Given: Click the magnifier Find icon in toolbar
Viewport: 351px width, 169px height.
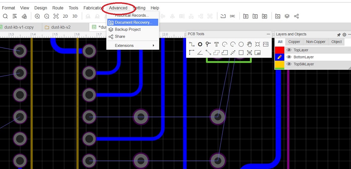Looking at the screenshot, I should 5,16.
